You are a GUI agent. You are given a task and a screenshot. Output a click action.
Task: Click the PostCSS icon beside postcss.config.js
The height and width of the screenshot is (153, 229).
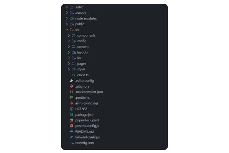coord(71,126)
